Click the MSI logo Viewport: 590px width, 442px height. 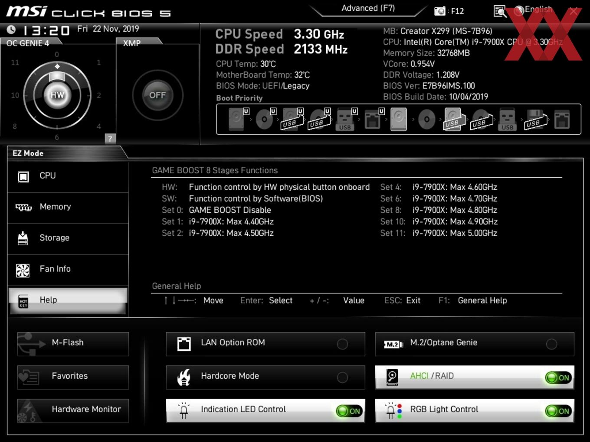26,11
